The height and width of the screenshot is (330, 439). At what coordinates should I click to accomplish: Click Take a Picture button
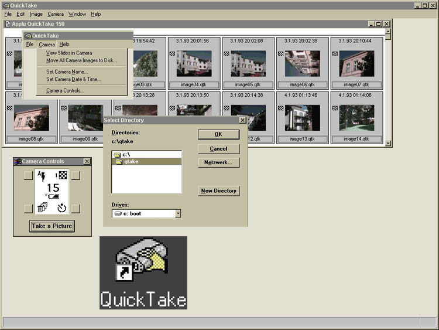tap(52, 226)
